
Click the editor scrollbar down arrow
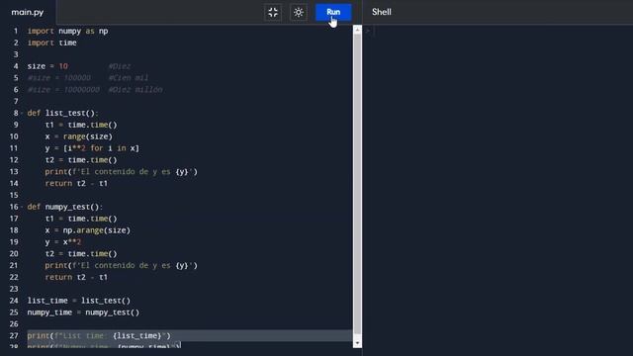(x=357, y=343)
